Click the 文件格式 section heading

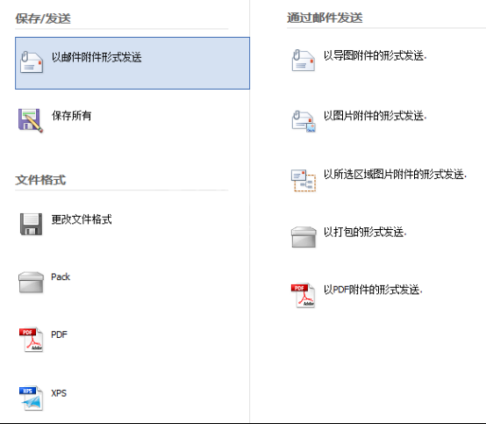point(40,180)
